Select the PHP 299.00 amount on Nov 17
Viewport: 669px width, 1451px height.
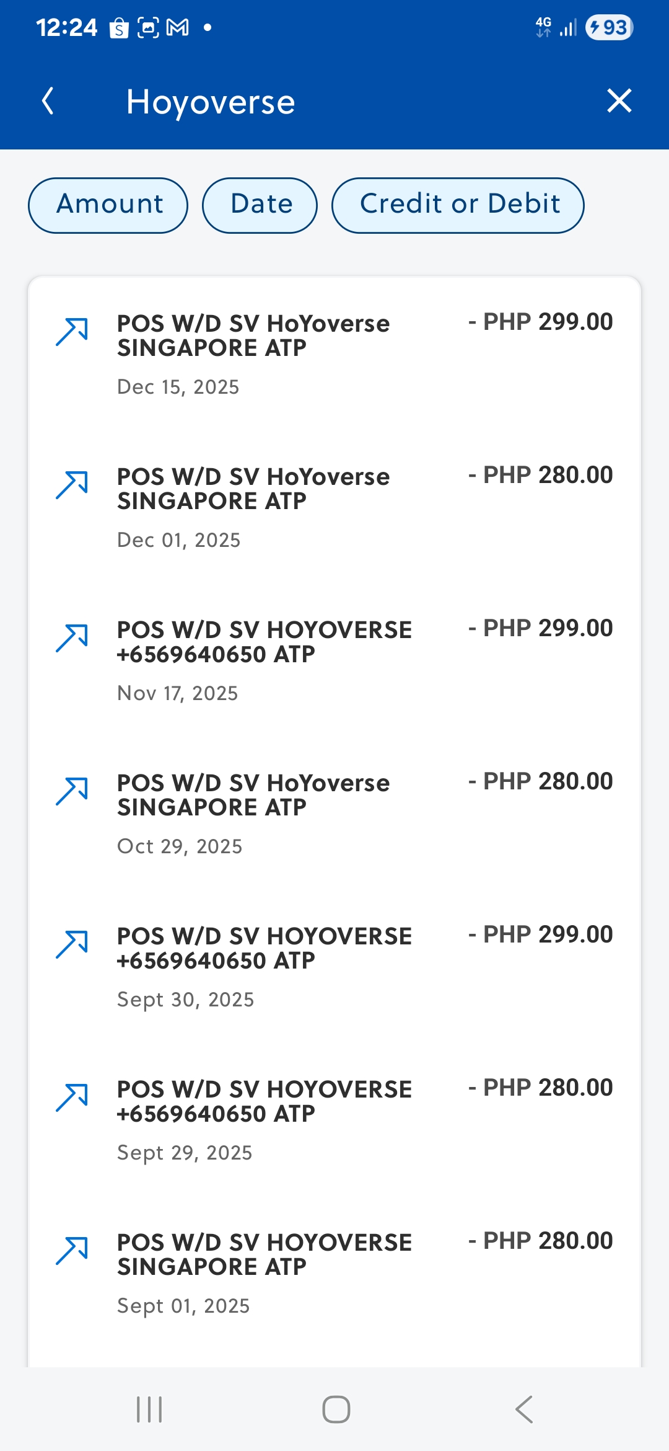[541, 628]
